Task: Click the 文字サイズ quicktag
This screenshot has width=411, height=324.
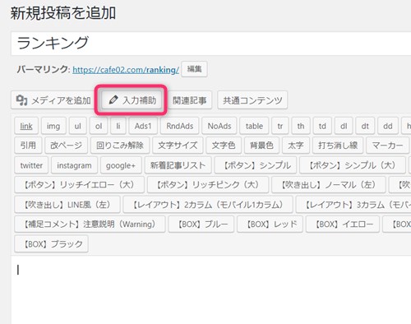Action: (x=178, y=146)
